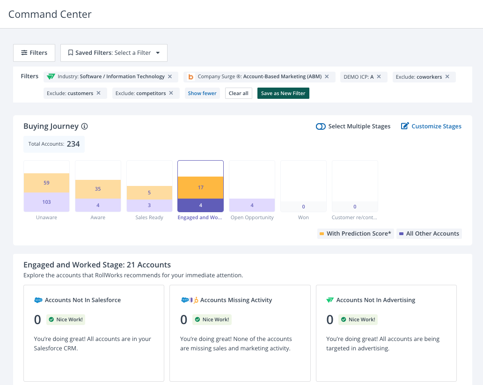This screenshot has height=385, width=483.
Task: Collapse filters with Show fewer
Action: click(x=202, y=93)
